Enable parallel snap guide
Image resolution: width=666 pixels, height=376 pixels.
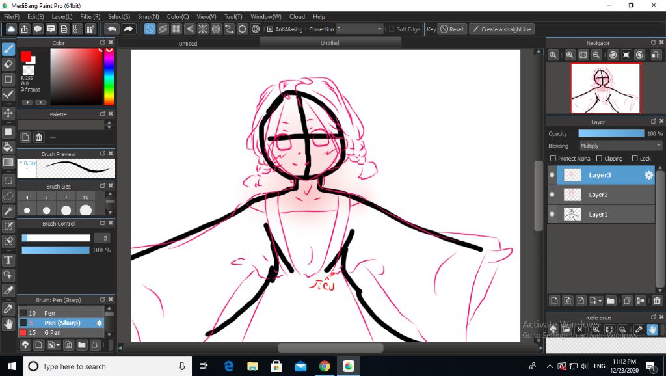tap(163, 29)
